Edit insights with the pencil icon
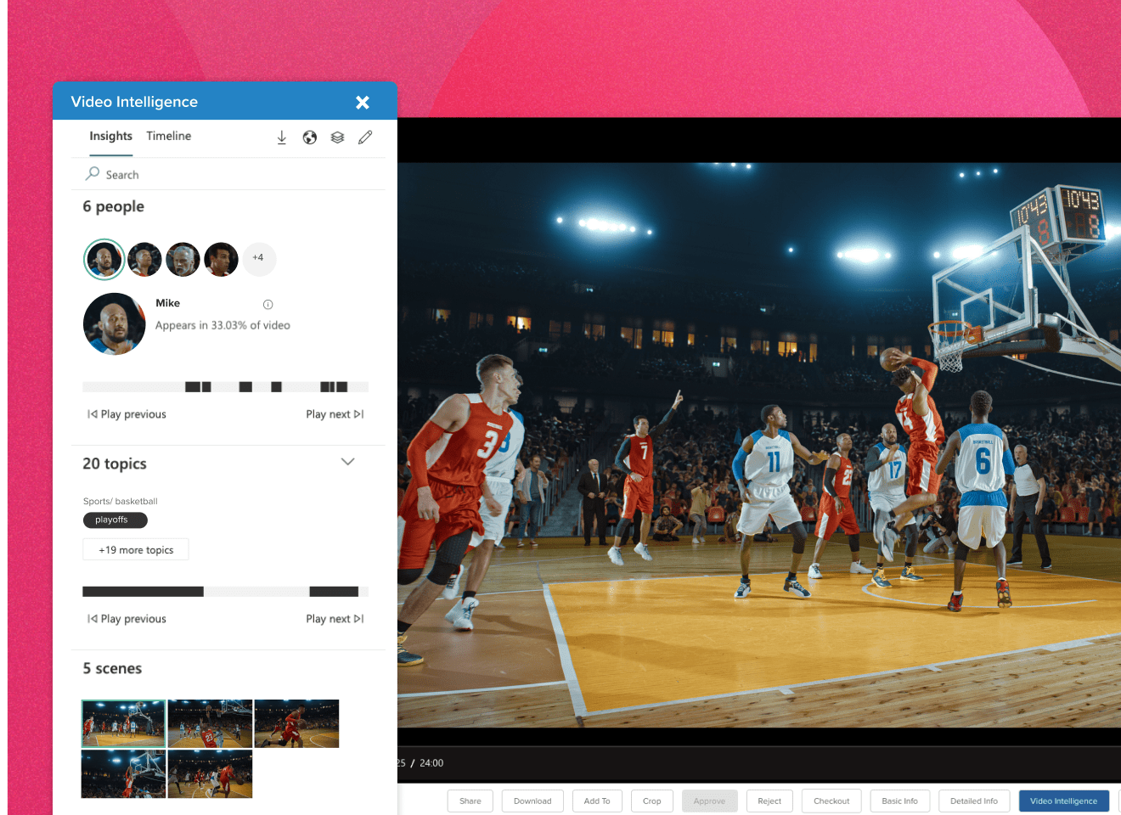 [365, 138]
